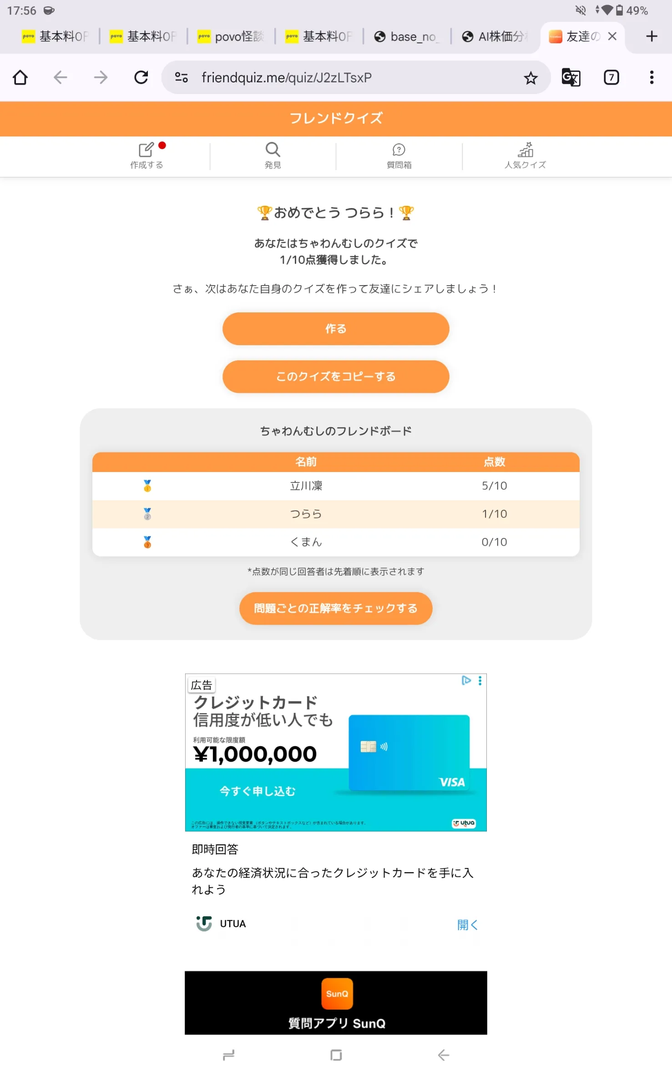Switch to the povo怪談 tab
The width and height of the screenshot is (672, 1075).
click(x=231, y=36)
